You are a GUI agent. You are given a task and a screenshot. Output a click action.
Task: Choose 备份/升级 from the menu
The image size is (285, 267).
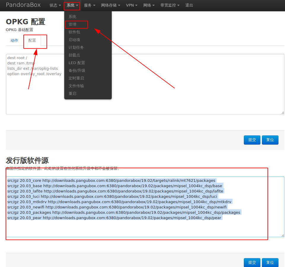(x=77, y=71)
